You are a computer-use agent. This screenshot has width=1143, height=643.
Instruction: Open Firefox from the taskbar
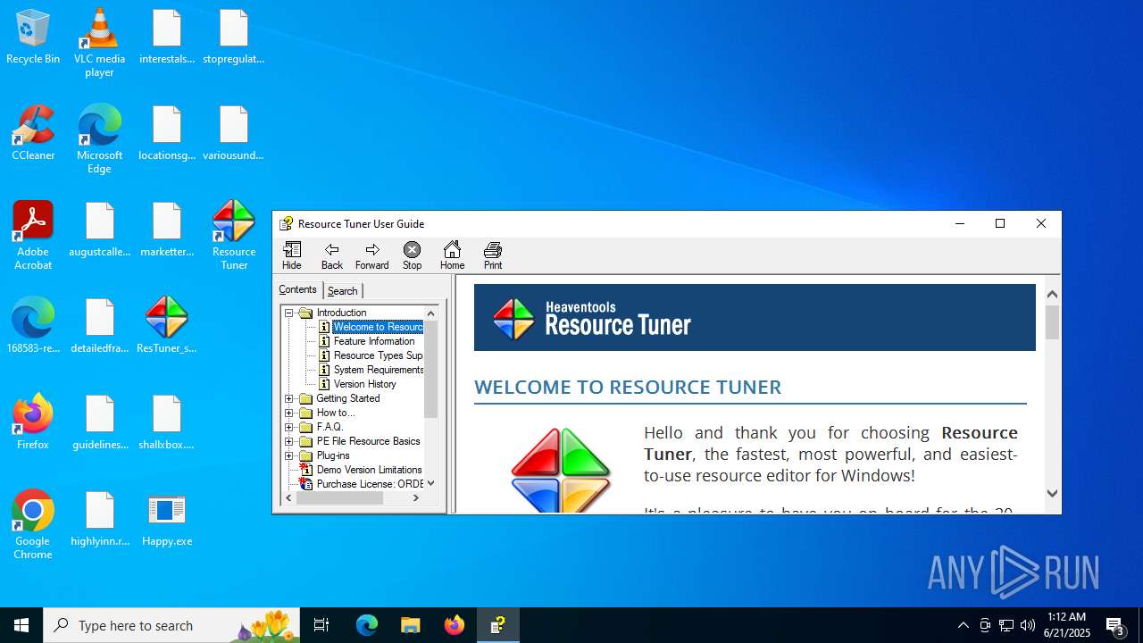pos(455,625)
